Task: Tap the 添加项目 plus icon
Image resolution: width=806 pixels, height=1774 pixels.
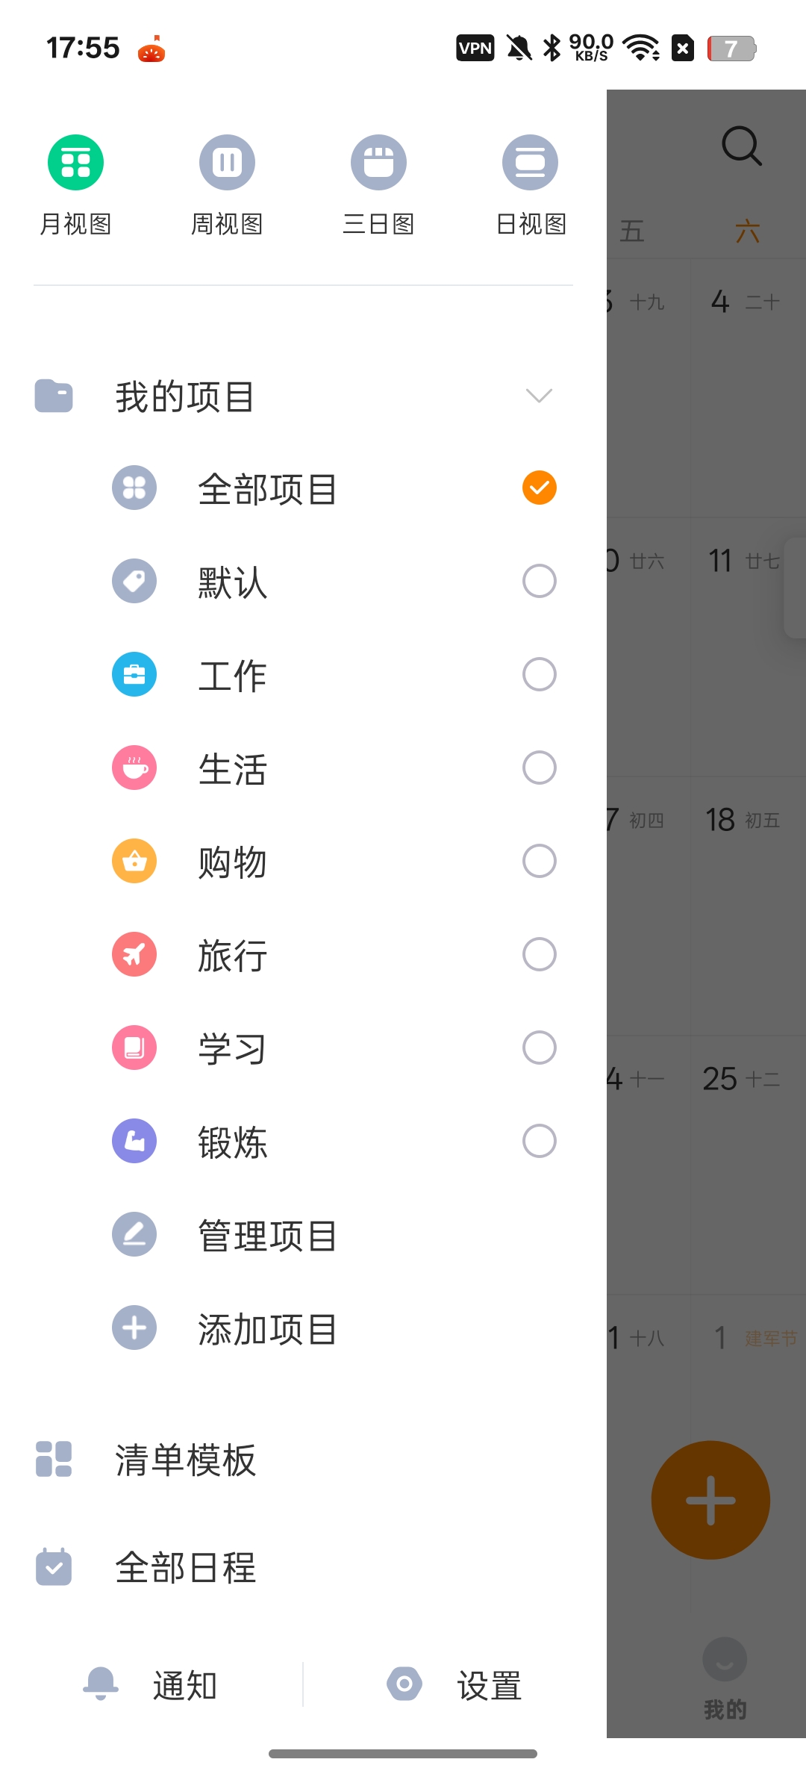Action: tap(134, 1328)
